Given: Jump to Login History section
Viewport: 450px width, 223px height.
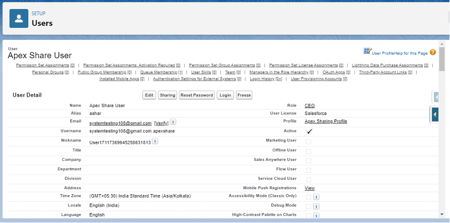Looking at the screenshot, I should tap(266, 79).
